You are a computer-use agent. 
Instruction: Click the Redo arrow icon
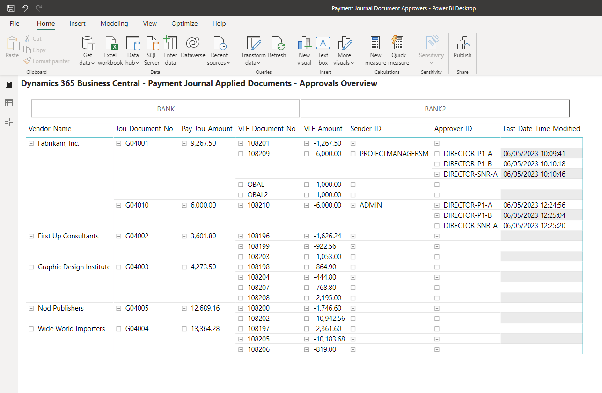(39, 8)
